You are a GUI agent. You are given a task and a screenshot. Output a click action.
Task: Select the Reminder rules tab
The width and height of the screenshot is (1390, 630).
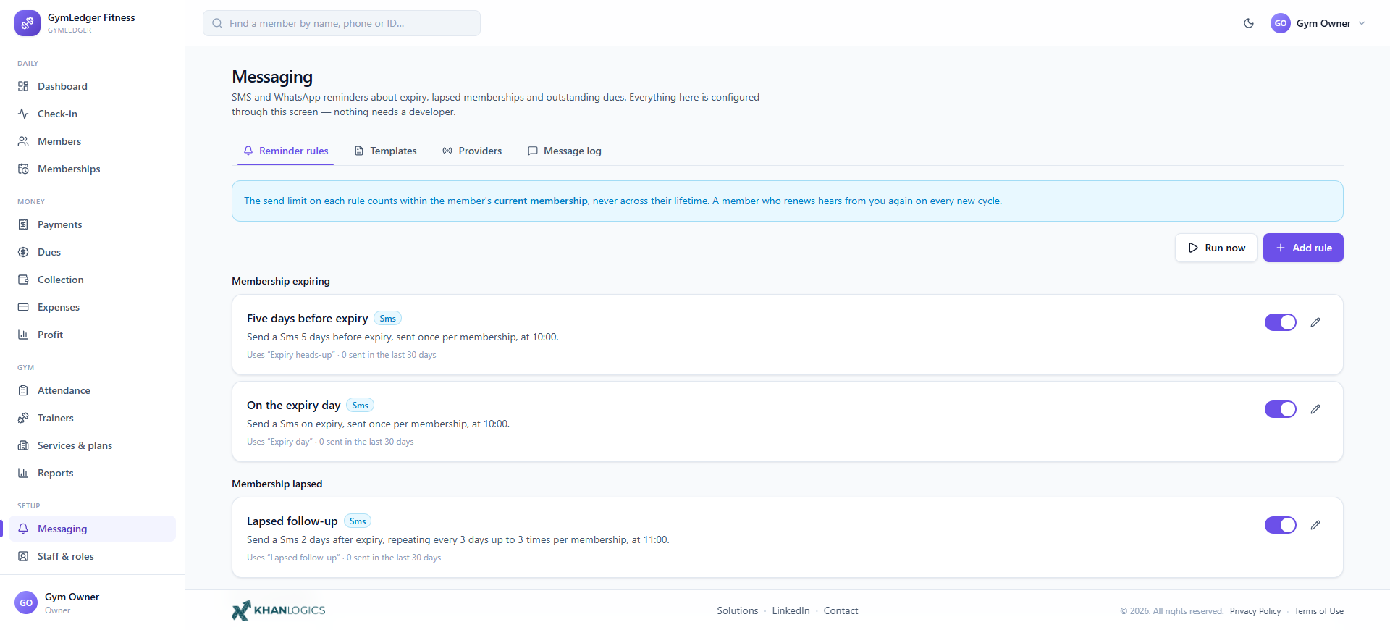(x=286, y=151)
